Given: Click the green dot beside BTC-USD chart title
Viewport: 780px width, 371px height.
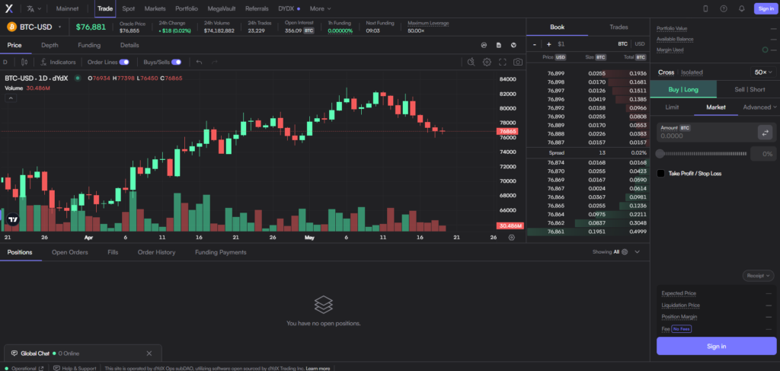Looking at the screenshot, I should 78,78.
